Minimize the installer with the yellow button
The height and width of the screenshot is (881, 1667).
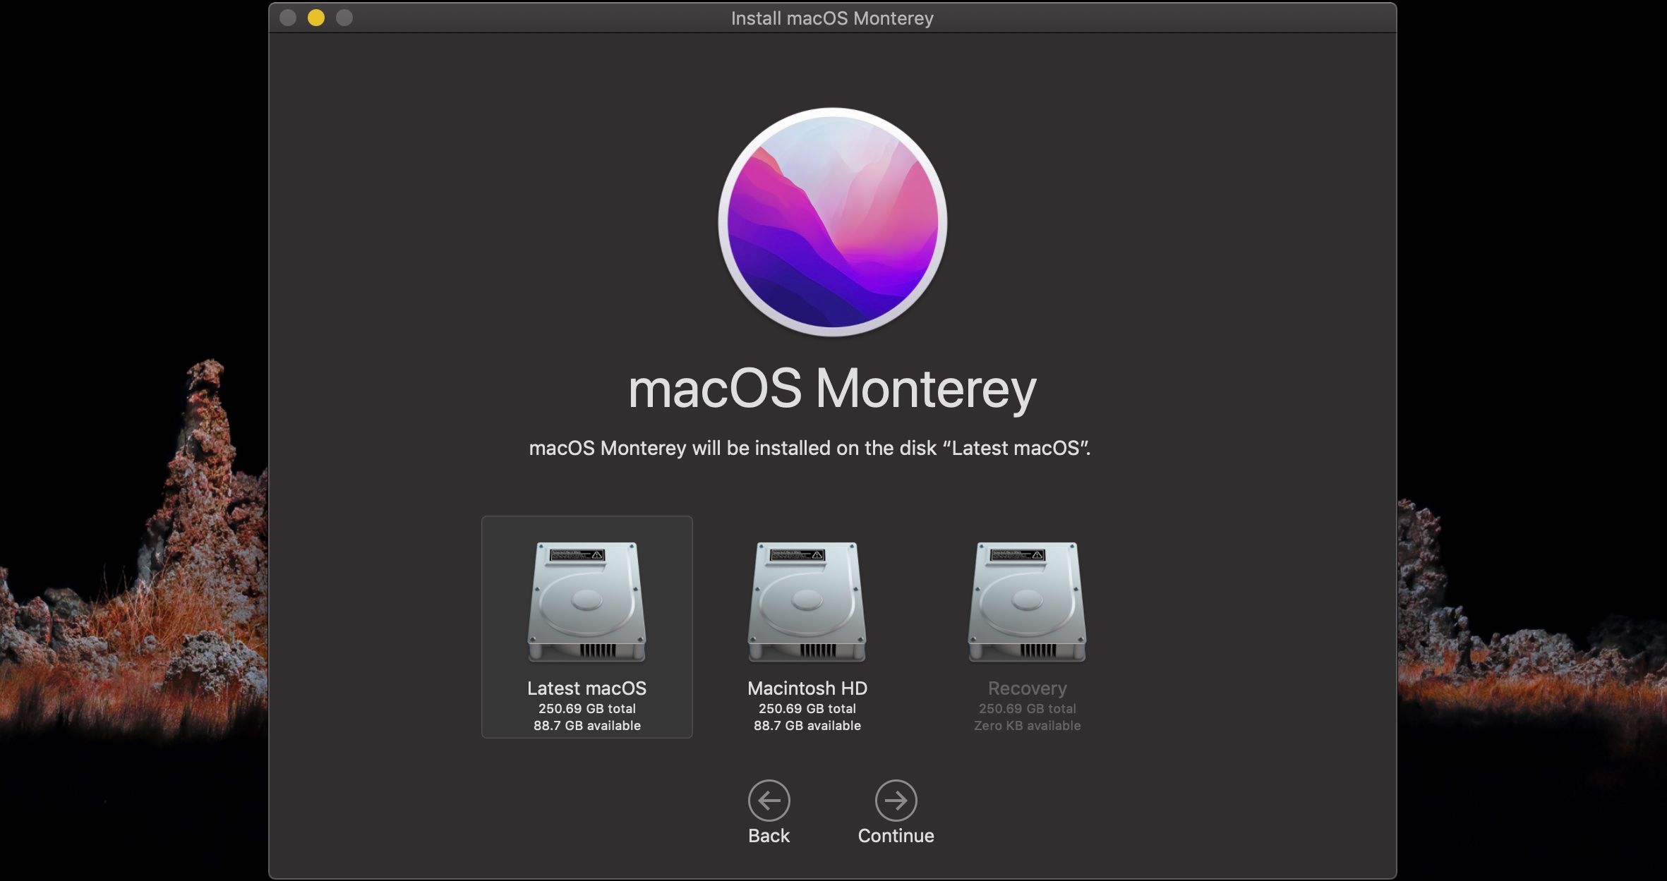pyautogui.click(x=316, y=18)
